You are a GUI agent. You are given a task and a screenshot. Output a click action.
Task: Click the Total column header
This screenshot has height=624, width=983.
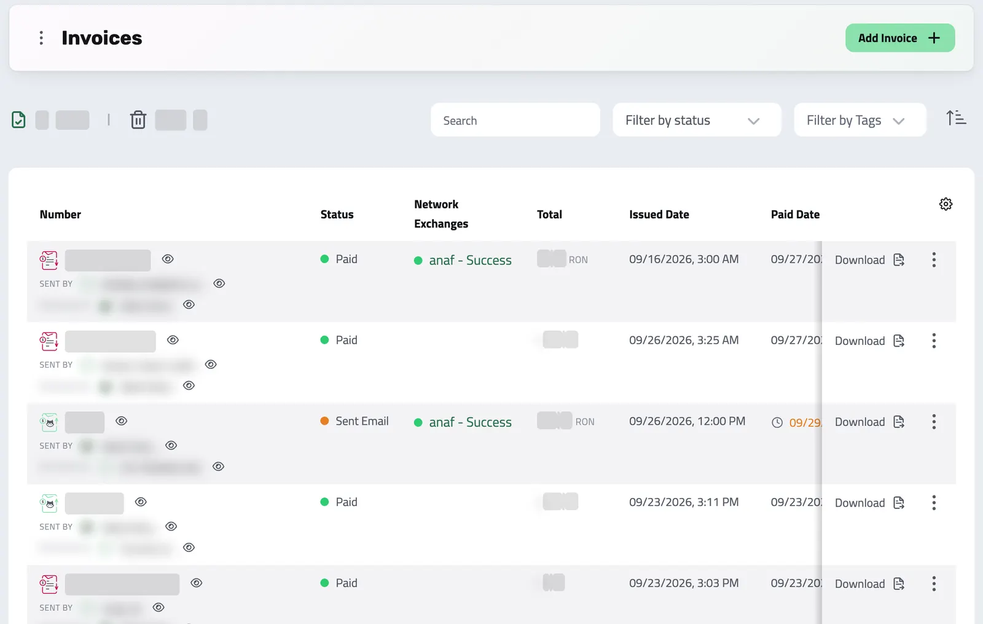coord(549,215)
